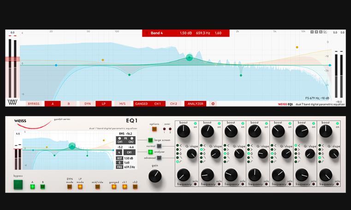Select high shelf filter type on band 1
351x210 pixels.
(x=178, y=145)
